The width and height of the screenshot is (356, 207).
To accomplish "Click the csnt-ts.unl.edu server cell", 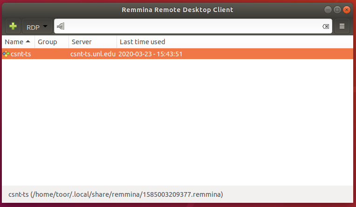I will 92,54.
